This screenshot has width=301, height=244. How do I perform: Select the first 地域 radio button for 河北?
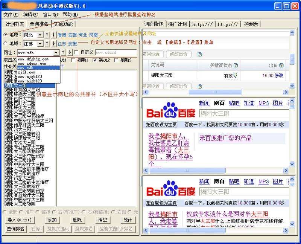[x=6, y=35]
